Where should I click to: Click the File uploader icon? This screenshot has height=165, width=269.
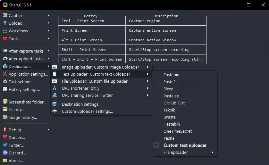pyautogui.click(x=55, y=81)
